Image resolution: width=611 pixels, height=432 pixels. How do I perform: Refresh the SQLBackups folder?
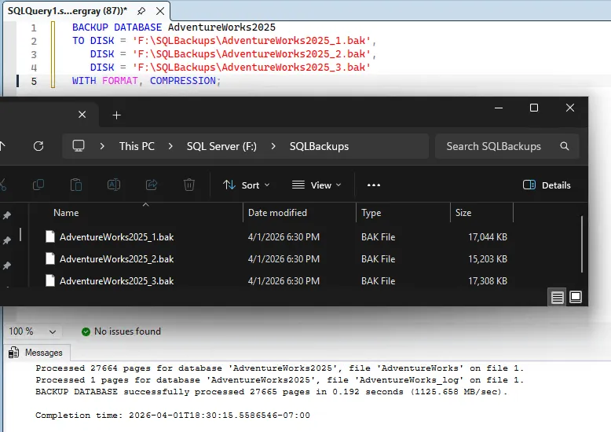click(x=38, y=146)
